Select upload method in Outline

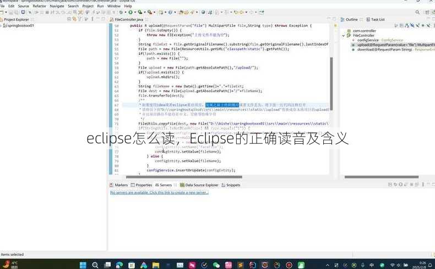click(394, 45)
